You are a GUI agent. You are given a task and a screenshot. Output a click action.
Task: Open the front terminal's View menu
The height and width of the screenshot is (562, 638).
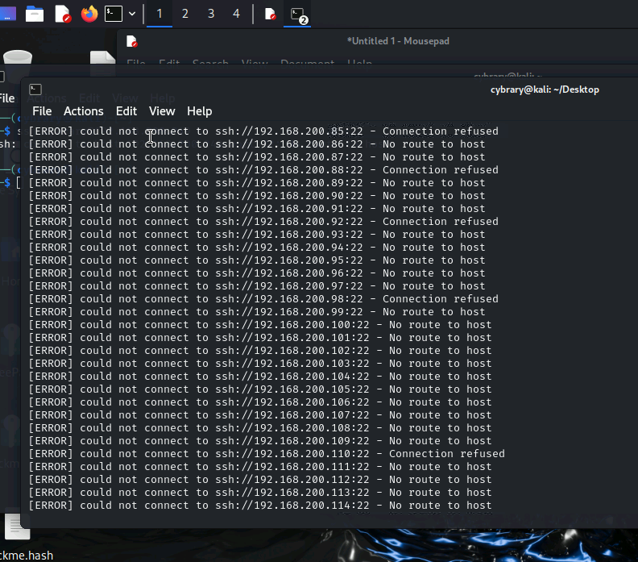coord(162,111)
